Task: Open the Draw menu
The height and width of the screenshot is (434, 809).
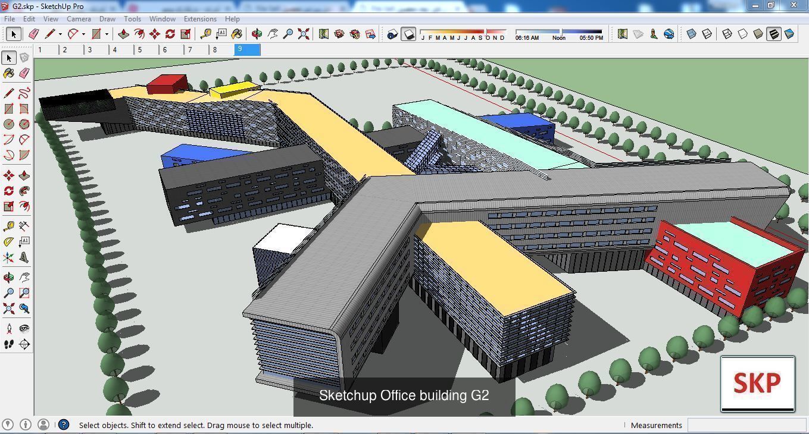Action: pos(107,18)
